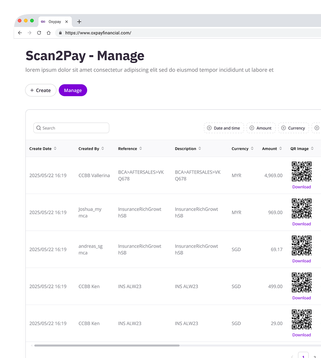This screenshot has height=358, width=321.
Task: Click QR image in Joshua_mymca row
Action: 301,208
